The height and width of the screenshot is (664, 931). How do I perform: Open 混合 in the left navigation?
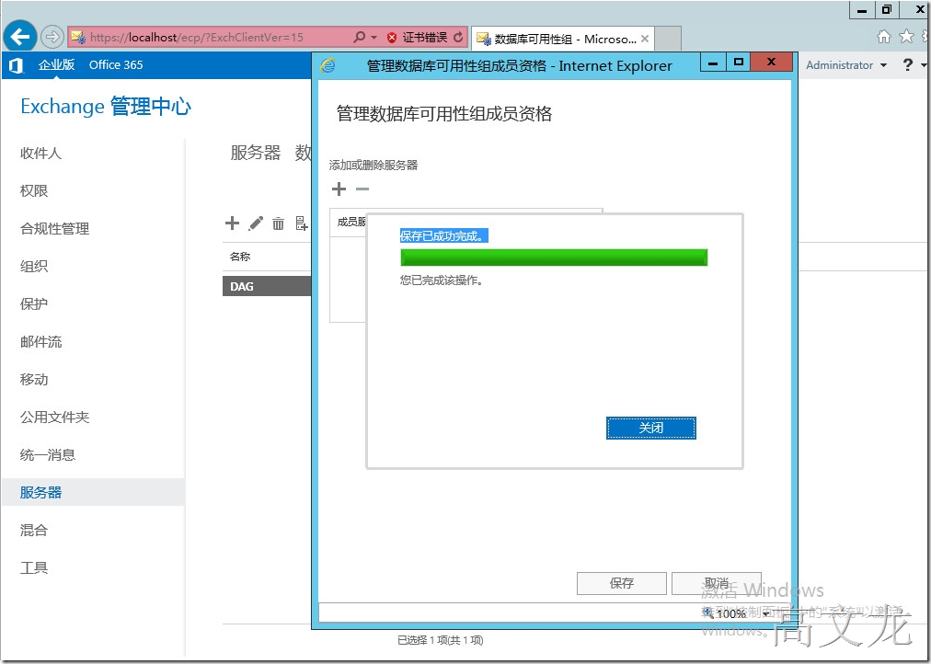coord(34,530)
